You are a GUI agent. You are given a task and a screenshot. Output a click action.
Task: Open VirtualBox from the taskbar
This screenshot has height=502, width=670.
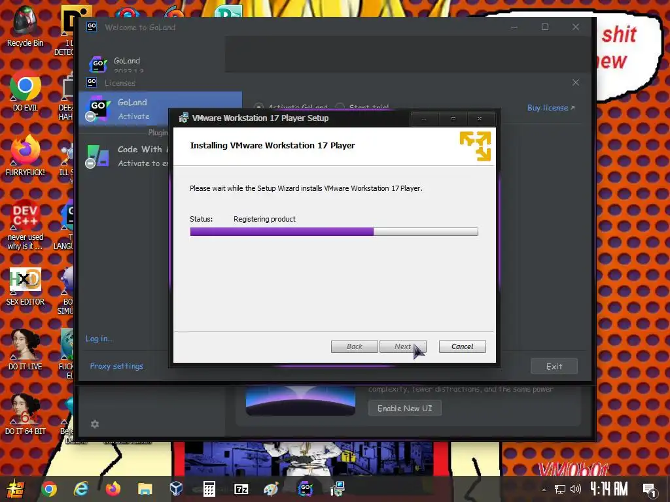click(x=177, y=489)
